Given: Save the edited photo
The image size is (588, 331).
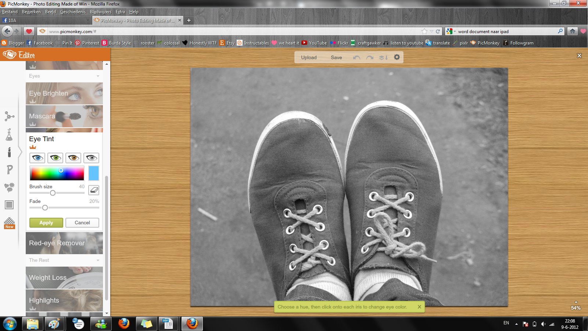Looking at the screenshot, I should coord(336,57).
